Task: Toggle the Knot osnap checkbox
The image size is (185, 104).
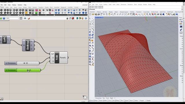Action: pyautogui.click(x=129, y=101)
